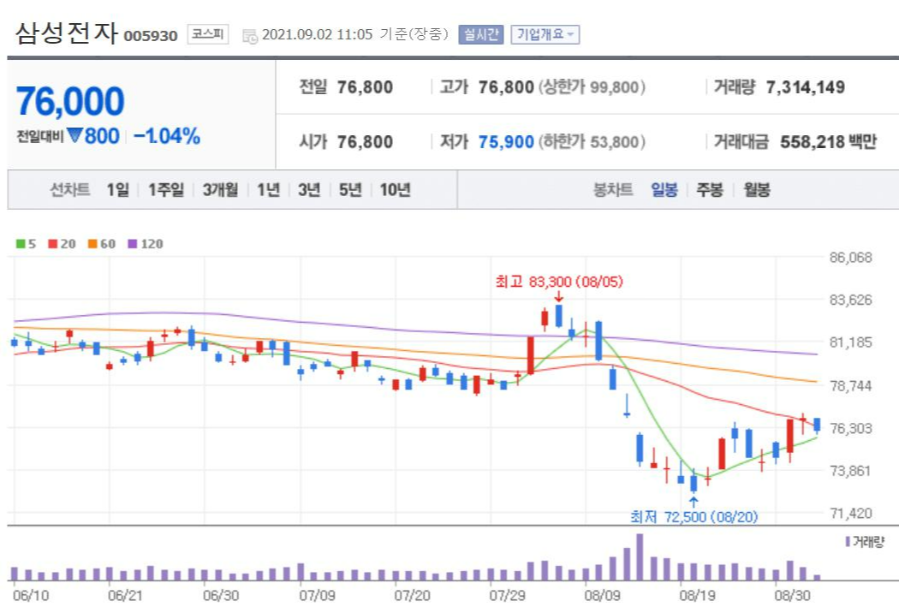The height and width of the screenshot is (613, 899).
Task: Click the 코스피 market label
Action: tap(207, 34)
